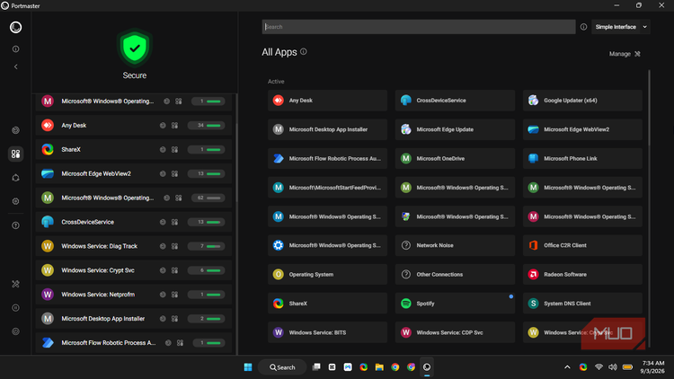The width and height of the screenshot is (674, 379).
Task: Open the taskbar clock showing 7:34 AM
Action: click(653, 367)
